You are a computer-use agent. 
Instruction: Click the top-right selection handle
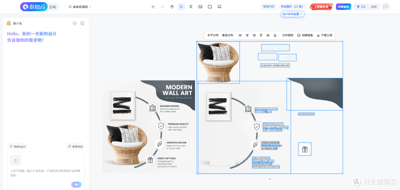click(342, 41)
